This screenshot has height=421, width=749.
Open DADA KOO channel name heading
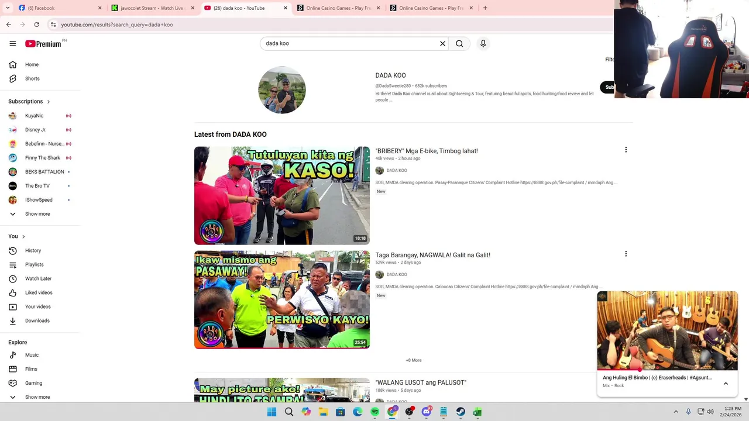[x=390, y=75]
